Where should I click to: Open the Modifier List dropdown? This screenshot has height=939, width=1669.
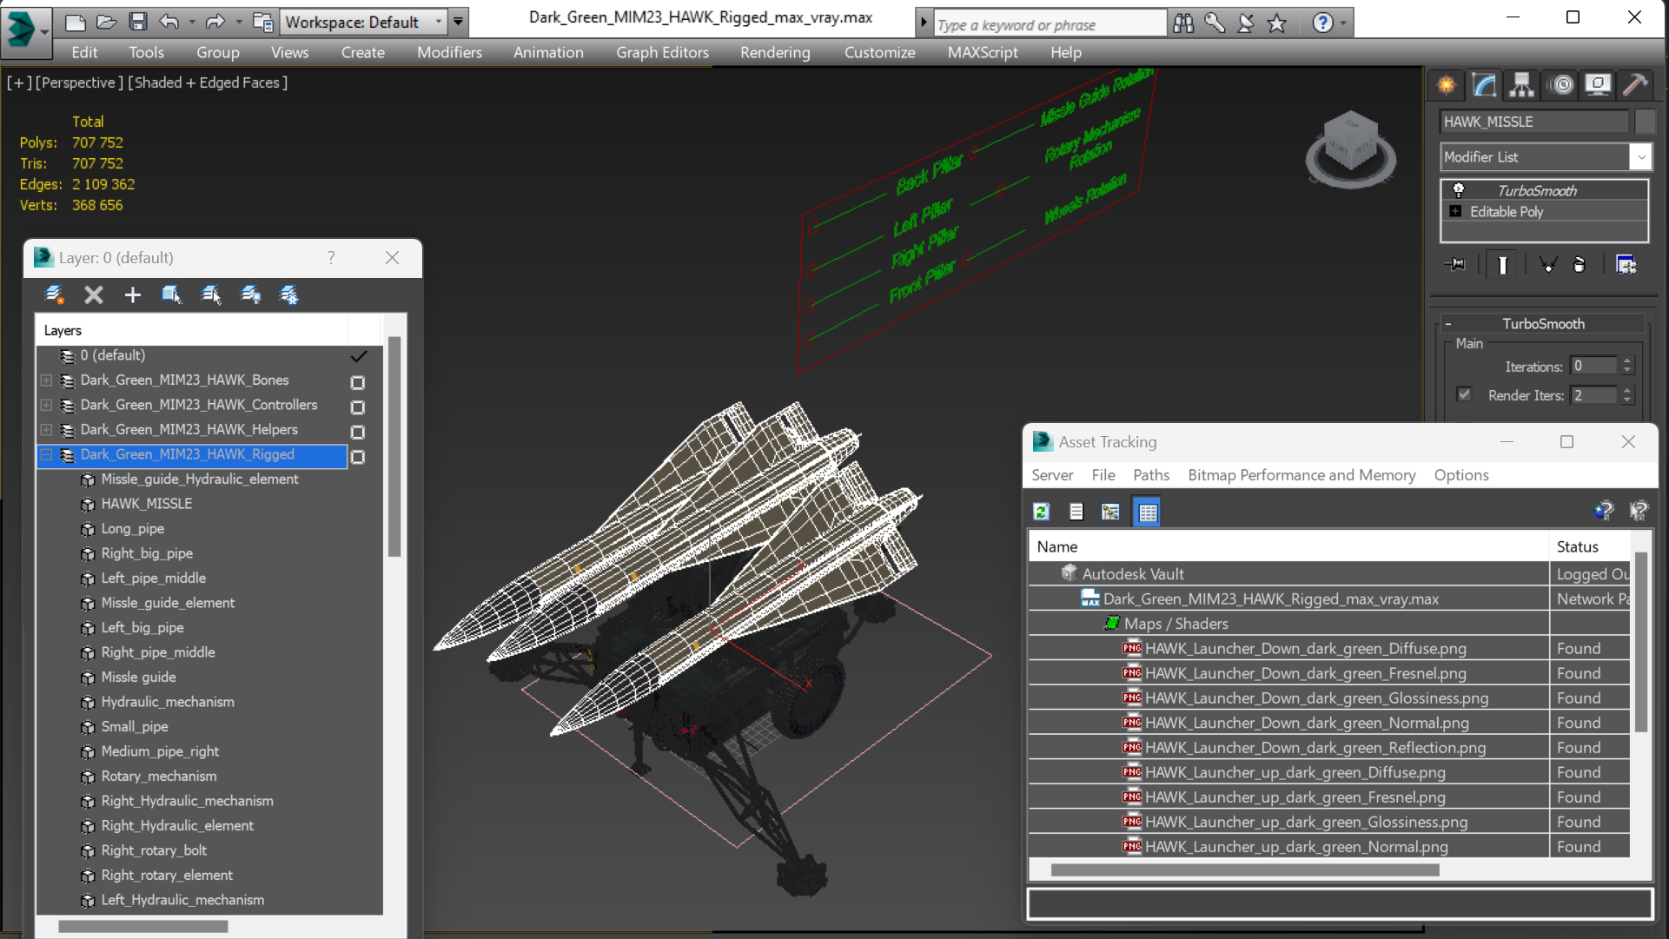(x=1640, y=157)
